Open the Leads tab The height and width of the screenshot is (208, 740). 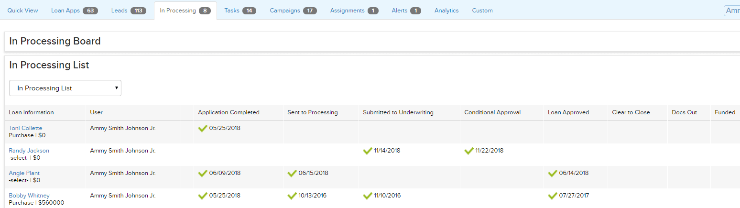[128, 11]
